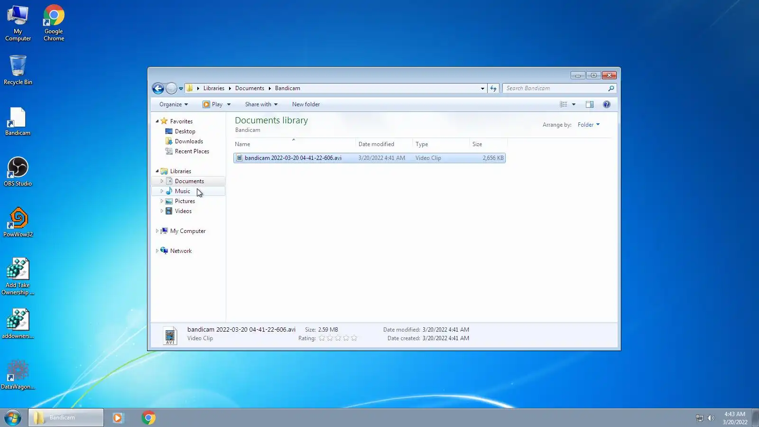The height and width of the screenshot is (427, 759).
Task: Select the Google Chrome desktop shortcut
Action: pos(54,24)
